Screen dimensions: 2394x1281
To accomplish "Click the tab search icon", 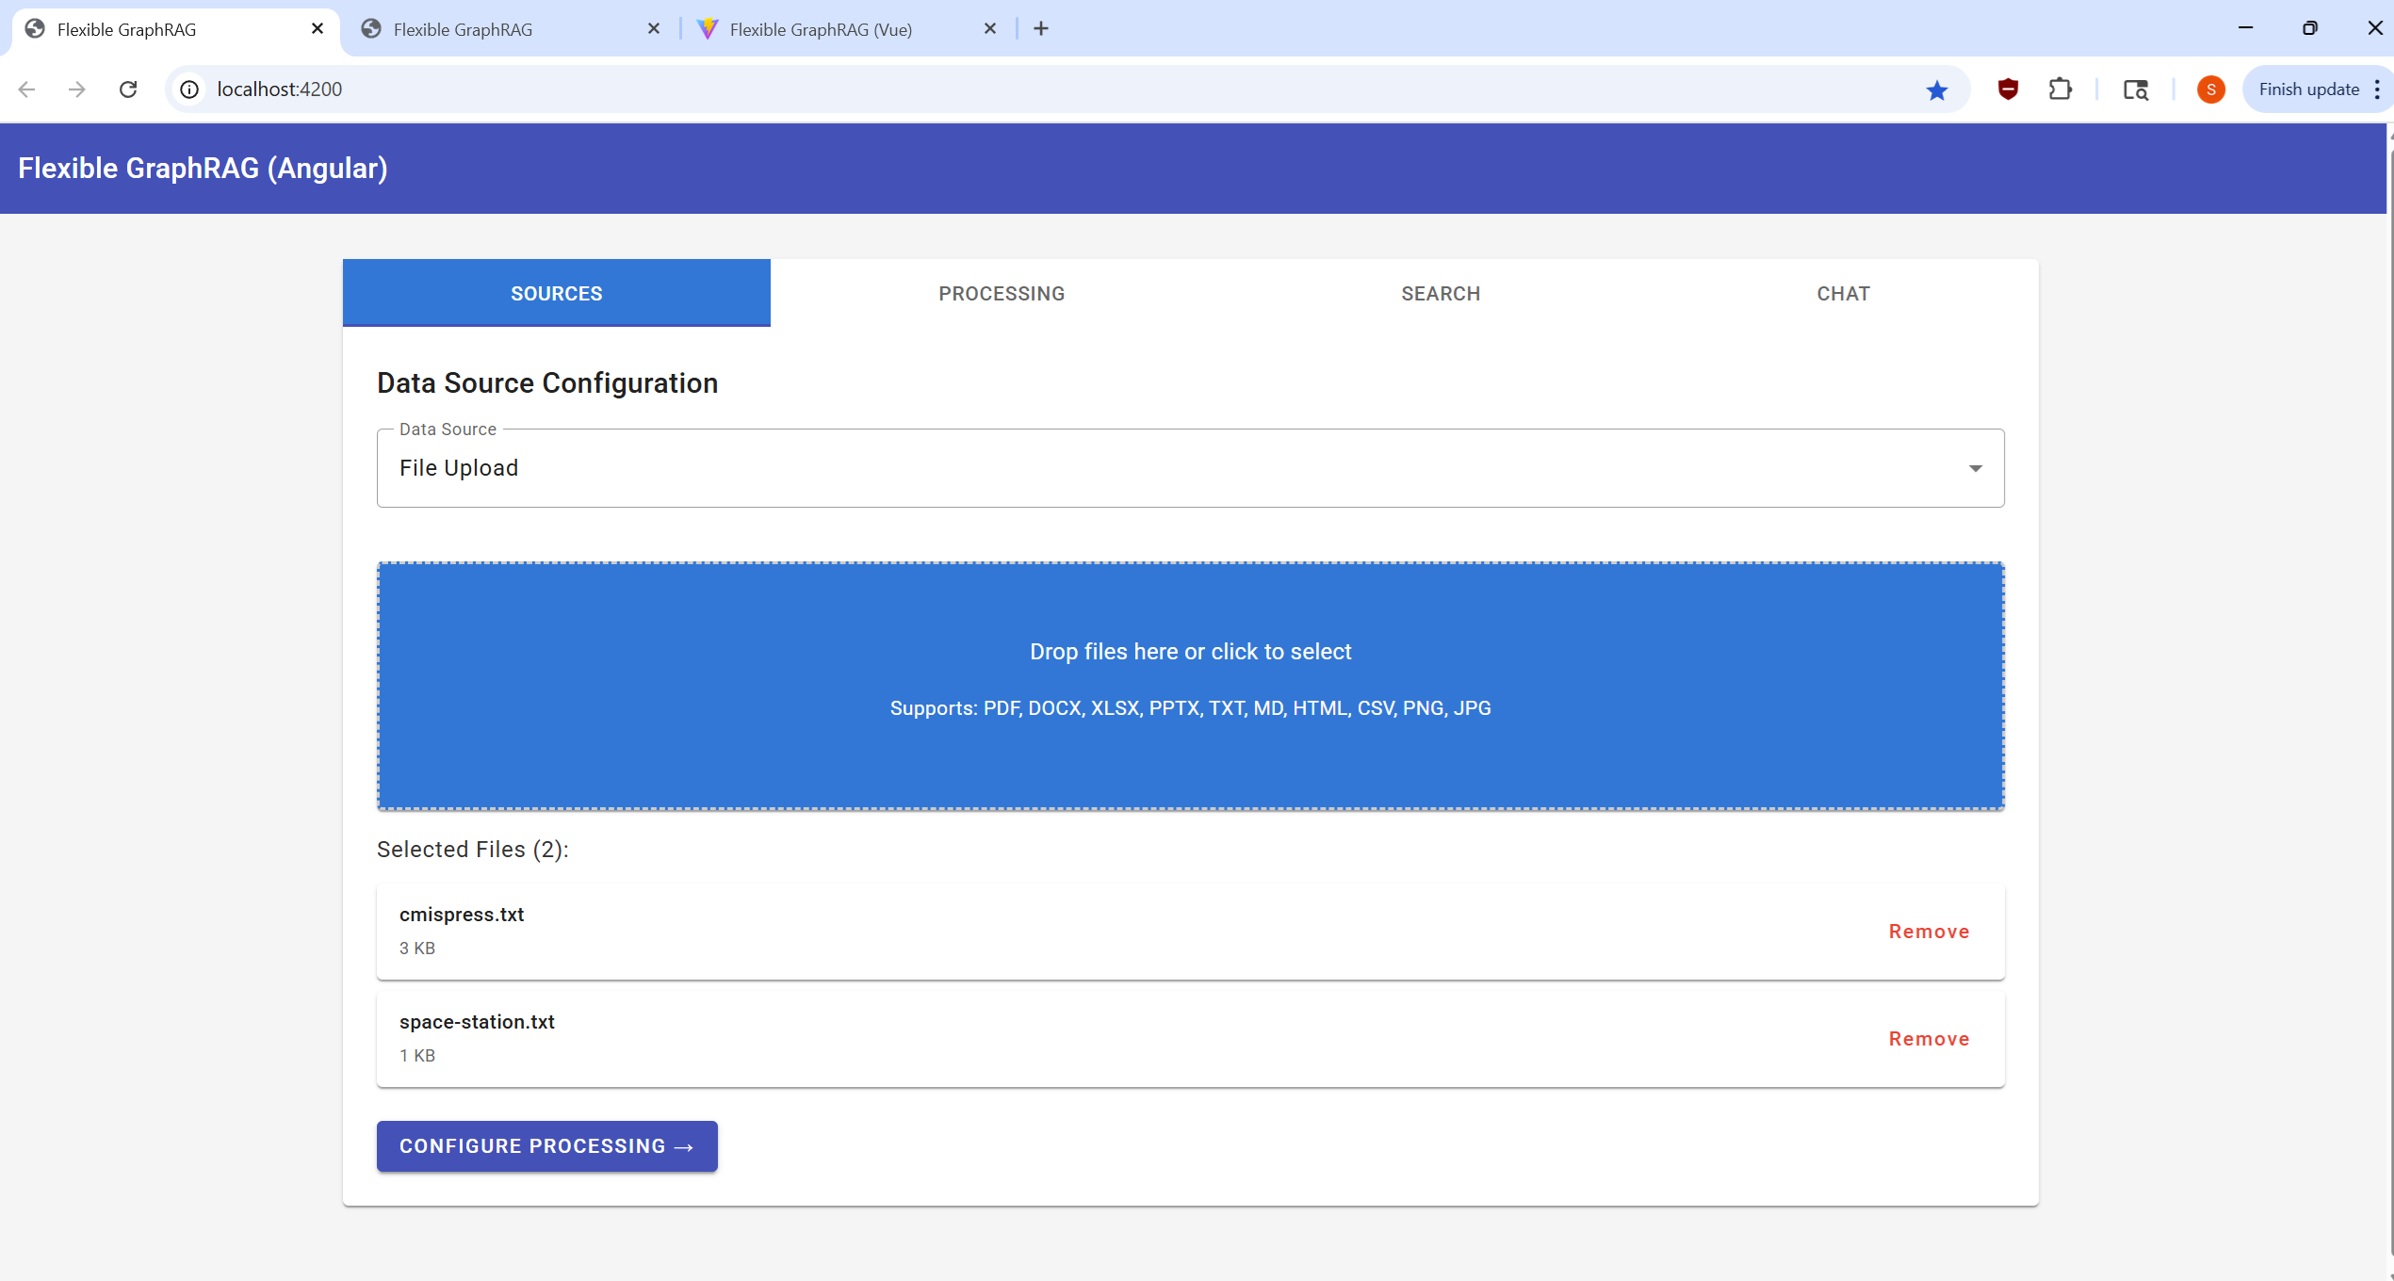I will tap(2135, 89).
